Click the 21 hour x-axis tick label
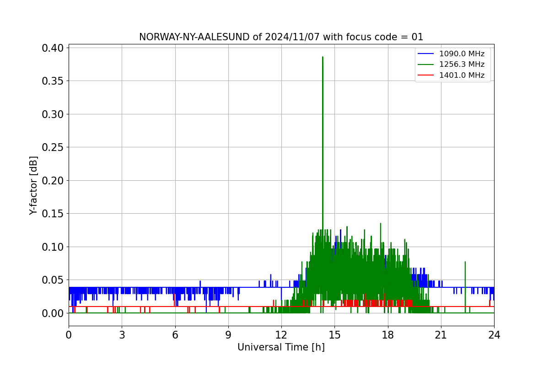 click(x=441, y=335)
